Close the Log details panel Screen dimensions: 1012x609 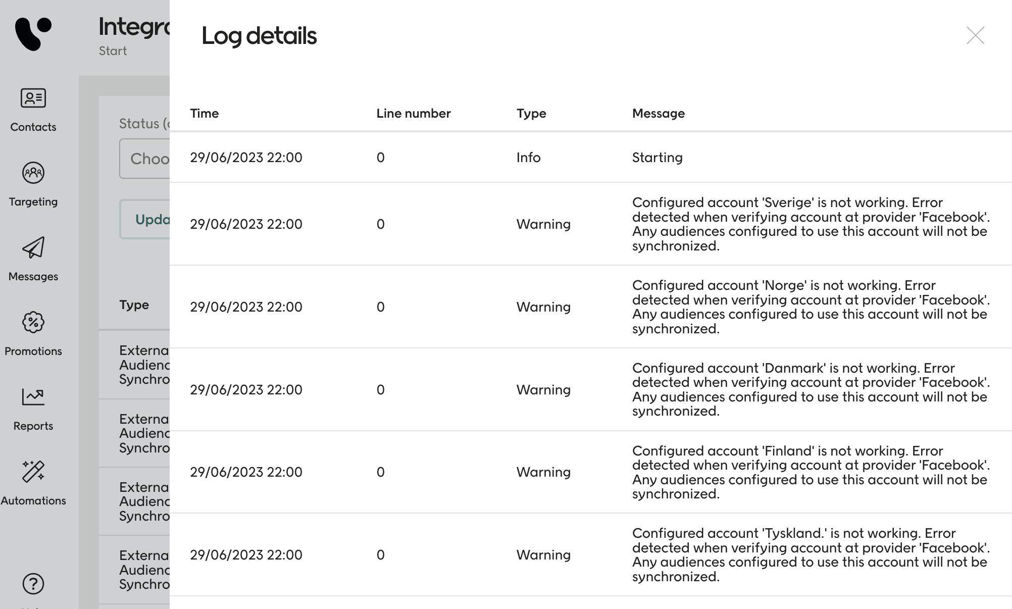(x=976, y=35)
